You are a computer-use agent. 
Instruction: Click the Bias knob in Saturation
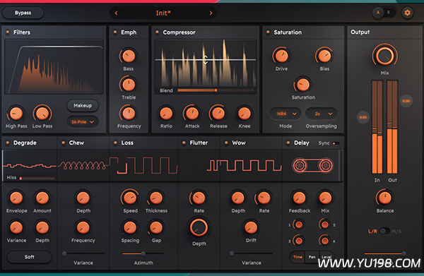click(324, 56)
